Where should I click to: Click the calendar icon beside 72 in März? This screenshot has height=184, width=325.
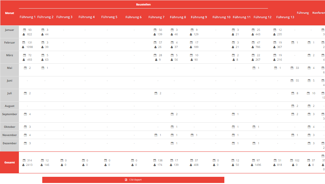(x=24, y=55)
